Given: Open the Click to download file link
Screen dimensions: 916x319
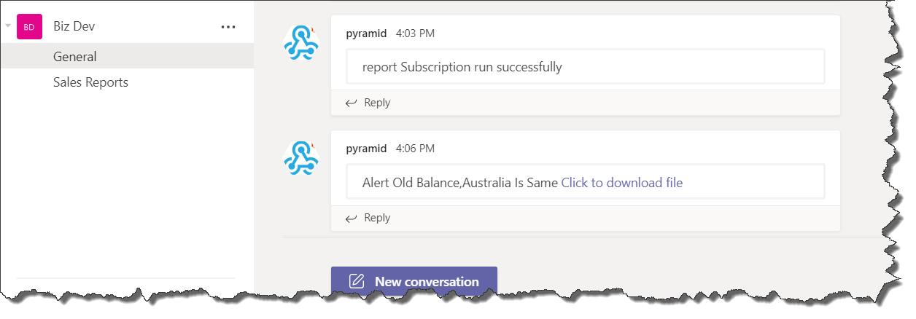Looking at the screenshot, I should tap(621, 183).
